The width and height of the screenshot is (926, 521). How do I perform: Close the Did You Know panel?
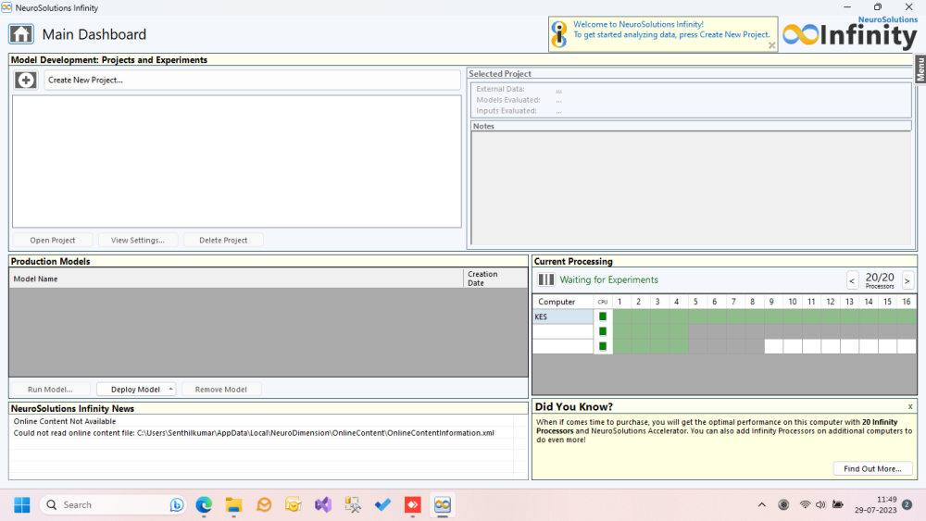[x=910, y=406]
